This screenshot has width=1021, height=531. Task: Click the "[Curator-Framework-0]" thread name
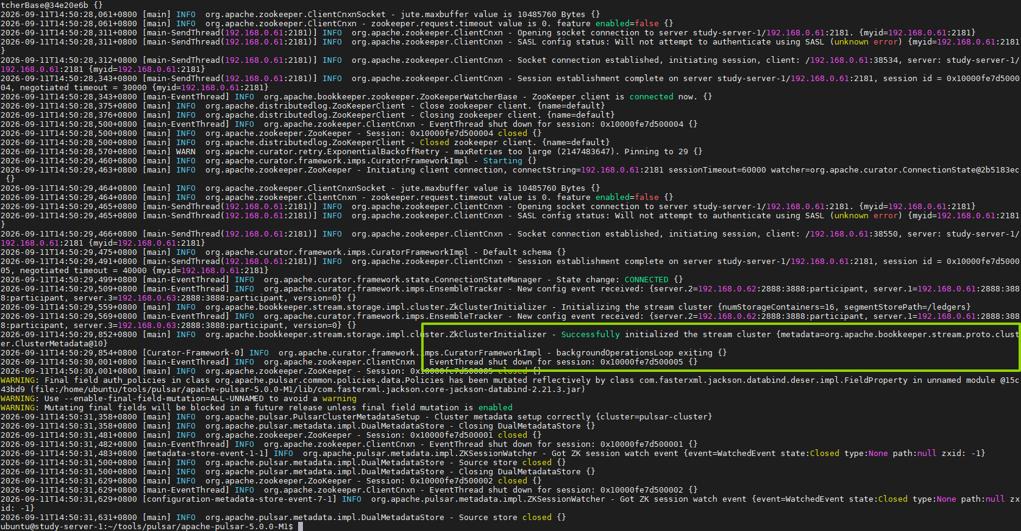tap(193, 353)
